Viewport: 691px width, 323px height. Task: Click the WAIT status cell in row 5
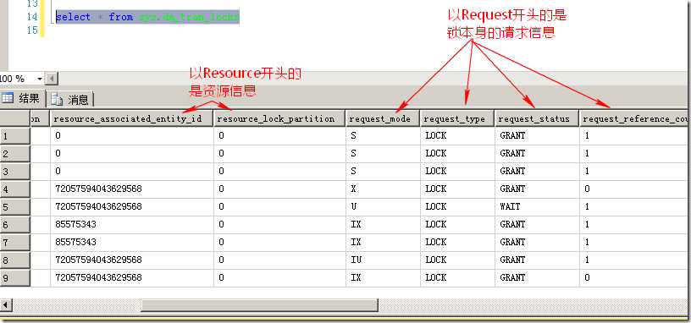coord(537,207)
